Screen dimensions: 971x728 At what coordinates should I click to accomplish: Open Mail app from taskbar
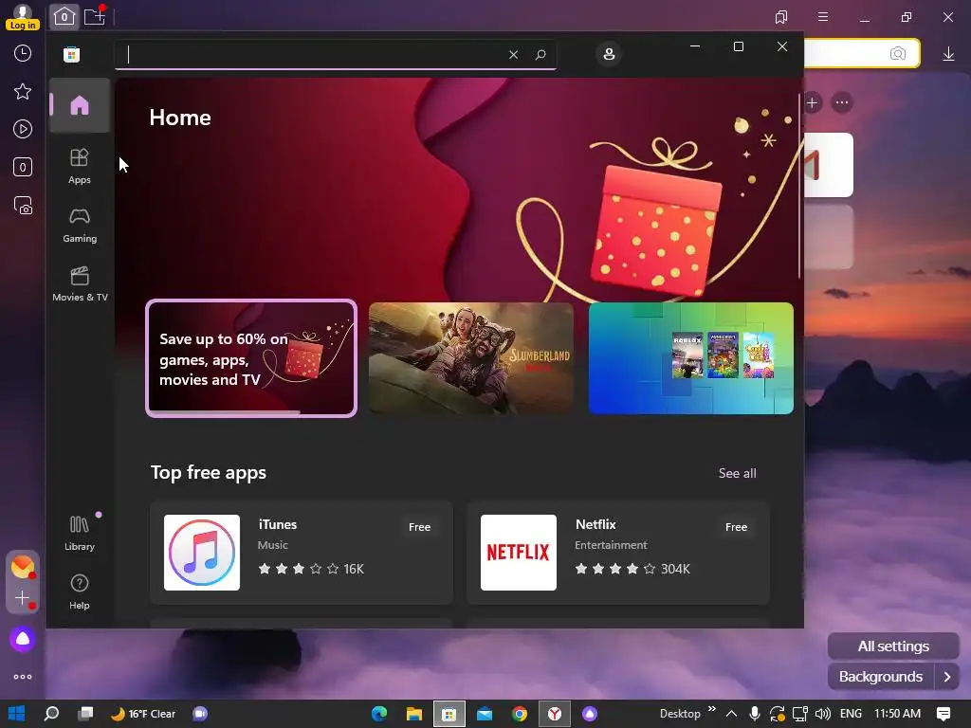tap(485, 714)
